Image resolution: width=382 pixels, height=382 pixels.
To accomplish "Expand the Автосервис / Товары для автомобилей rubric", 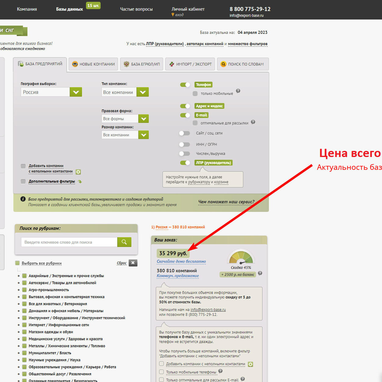I will (x=19, y=283).
